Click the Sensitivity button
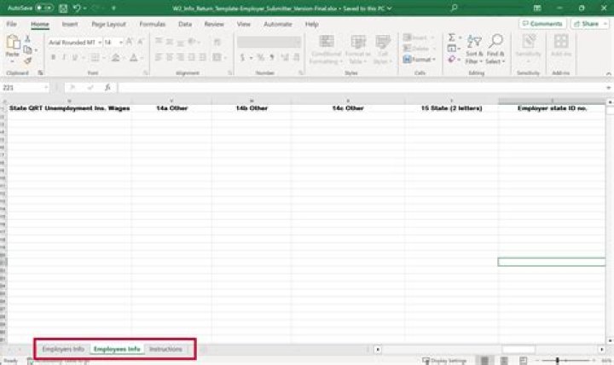614x365 pixels. pyautogui.click(x=528, y=49)
